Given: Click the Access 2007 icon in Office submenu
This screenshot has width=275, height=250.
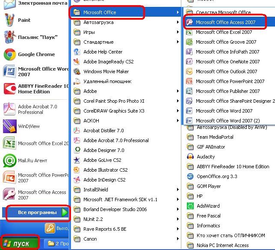Looking at the screenshot, I should 189,22.
